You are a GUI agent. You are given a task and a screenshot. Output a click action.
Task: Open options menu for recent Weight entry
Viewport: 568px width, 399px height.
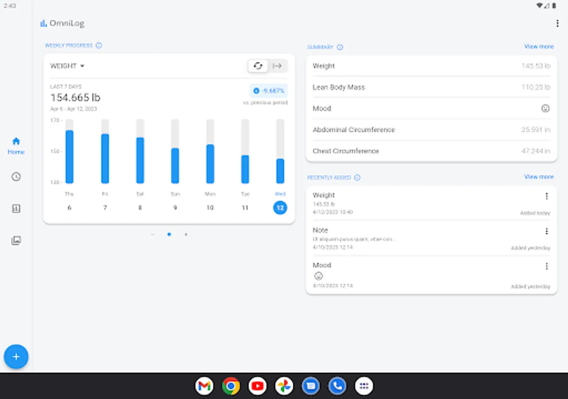546,196
